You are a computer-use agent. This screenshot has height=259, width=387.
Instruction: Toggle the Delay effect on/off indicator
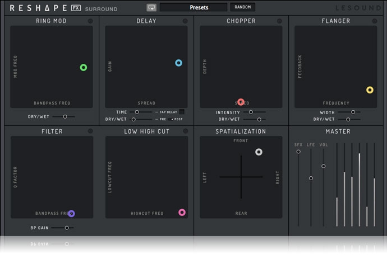(185, 21)
